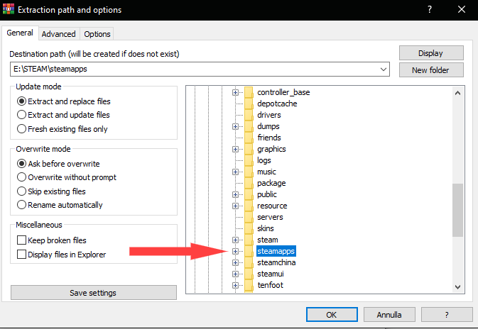478x329 pixels.
Task: Open the Options tab
Action: coord(97,34)
